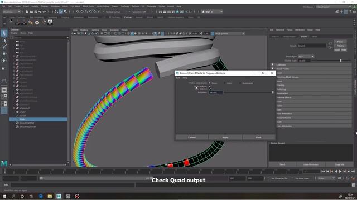
Task: Click the Maya taskbar icon
Action: (x=59, y=196)
